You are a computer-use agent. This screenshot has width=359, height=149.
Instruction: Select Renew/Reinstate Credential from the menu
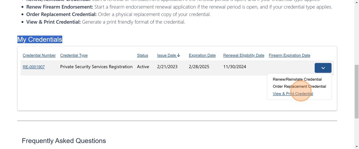pyautogui.click(x=297, y=79)
